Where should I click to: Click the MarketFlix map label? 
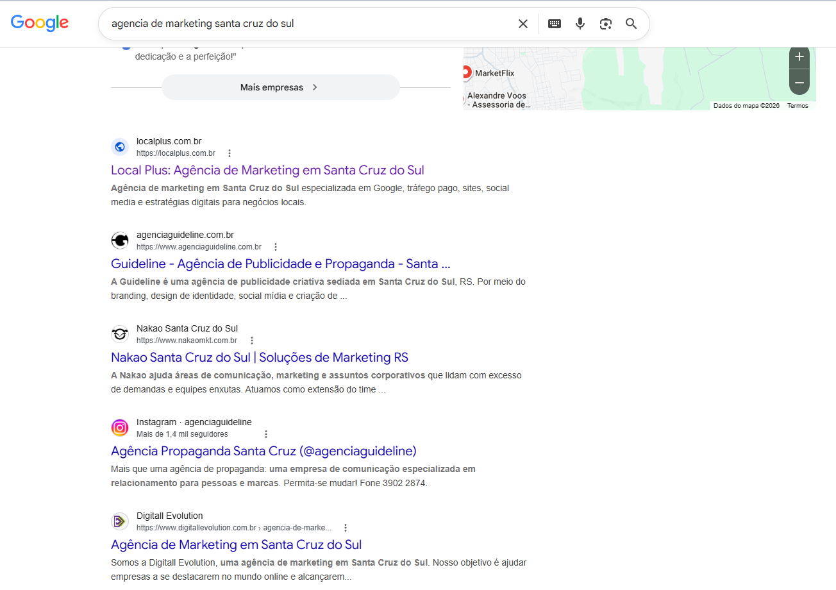494,73
